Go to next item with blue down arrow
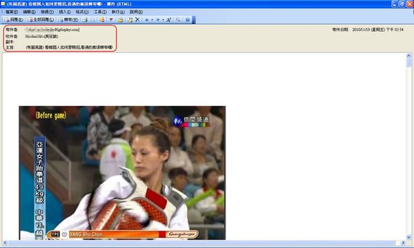The width and height of the screenshot is (414, 248). pyautogui.click(x=157, y=20)
